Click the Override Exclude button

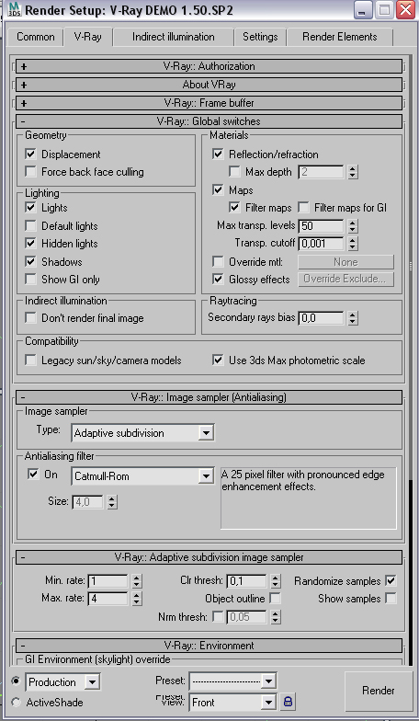tap(345, 280)
